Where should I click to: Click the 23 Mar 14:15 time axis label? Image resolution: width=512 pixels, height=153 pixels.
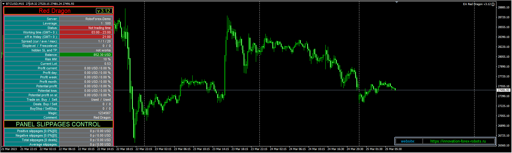click(x=220, y=149)
